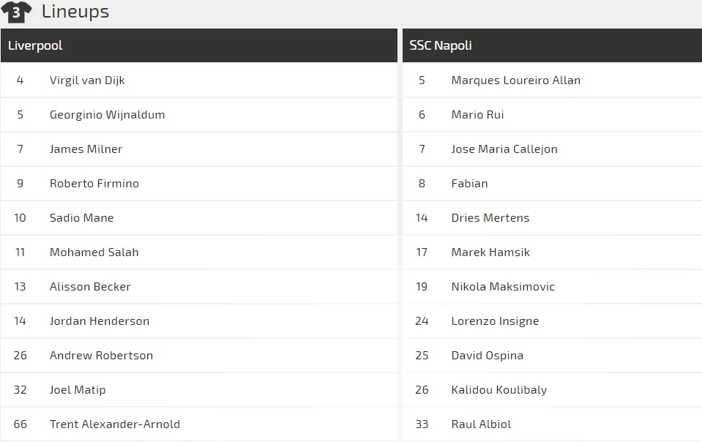The width and height of the screenshot is (702, 442).
Task: Click on James Milner's name
Action: (x=86, y=149)
